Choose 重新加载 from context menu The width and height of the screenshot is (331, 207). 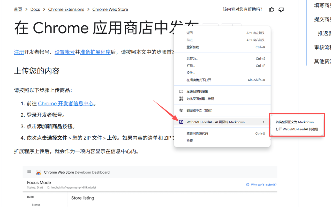(222, 47)
